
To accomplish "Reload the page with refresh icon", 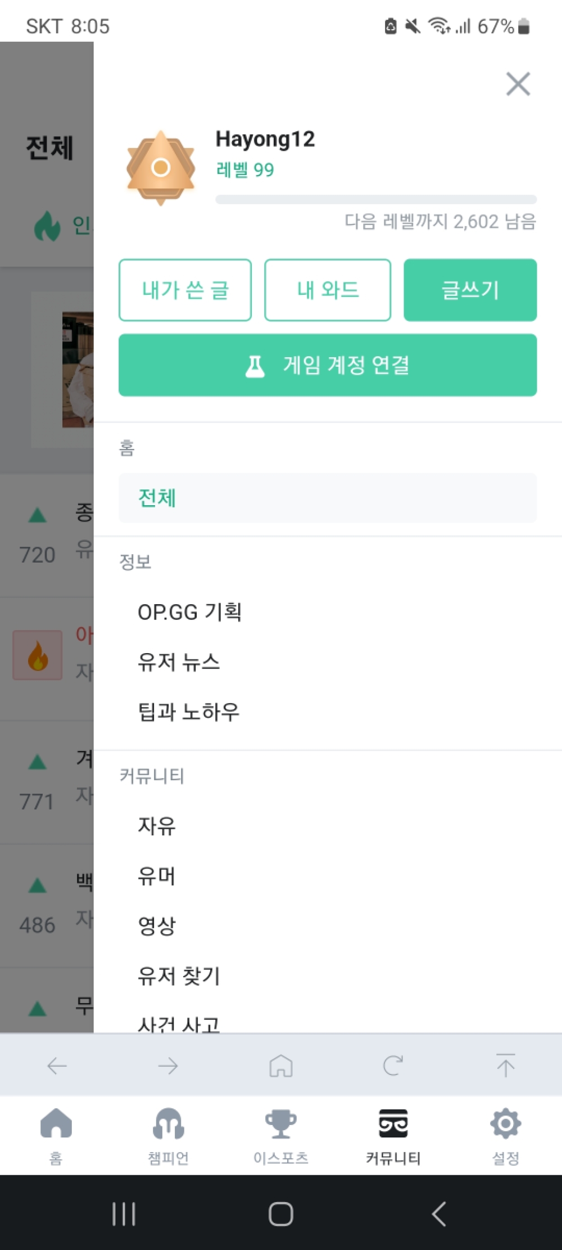I will 393,1065.
